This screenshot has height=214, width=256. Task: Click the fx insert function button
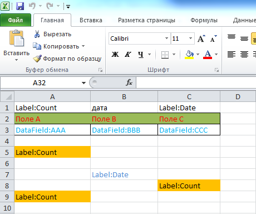129,82
